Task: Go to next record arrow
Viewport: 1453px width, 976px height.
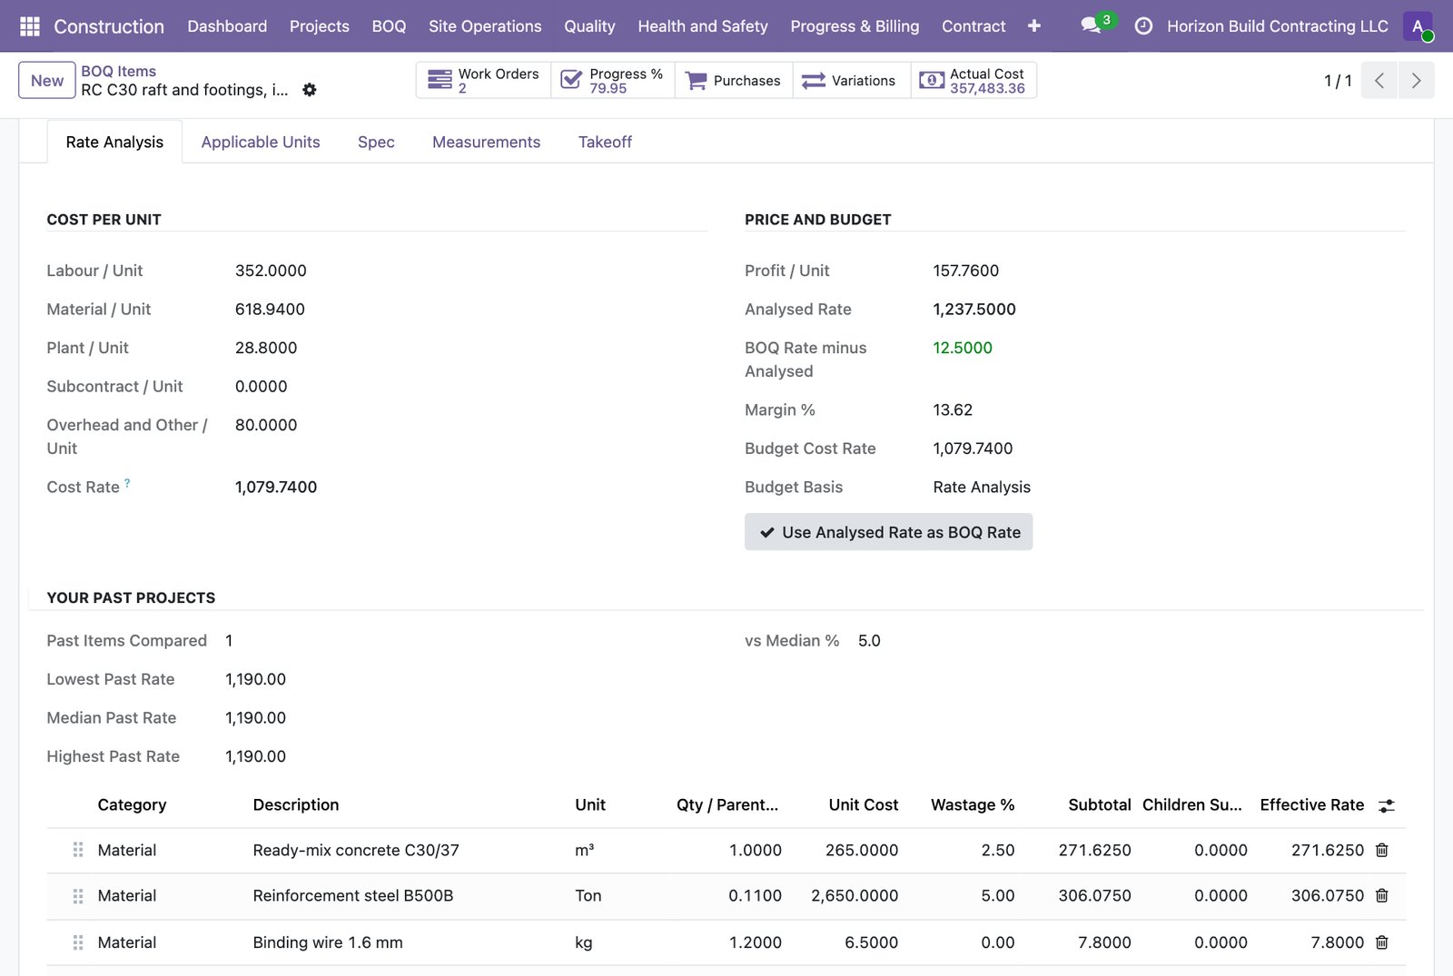Action: (x=1417, y=81)
